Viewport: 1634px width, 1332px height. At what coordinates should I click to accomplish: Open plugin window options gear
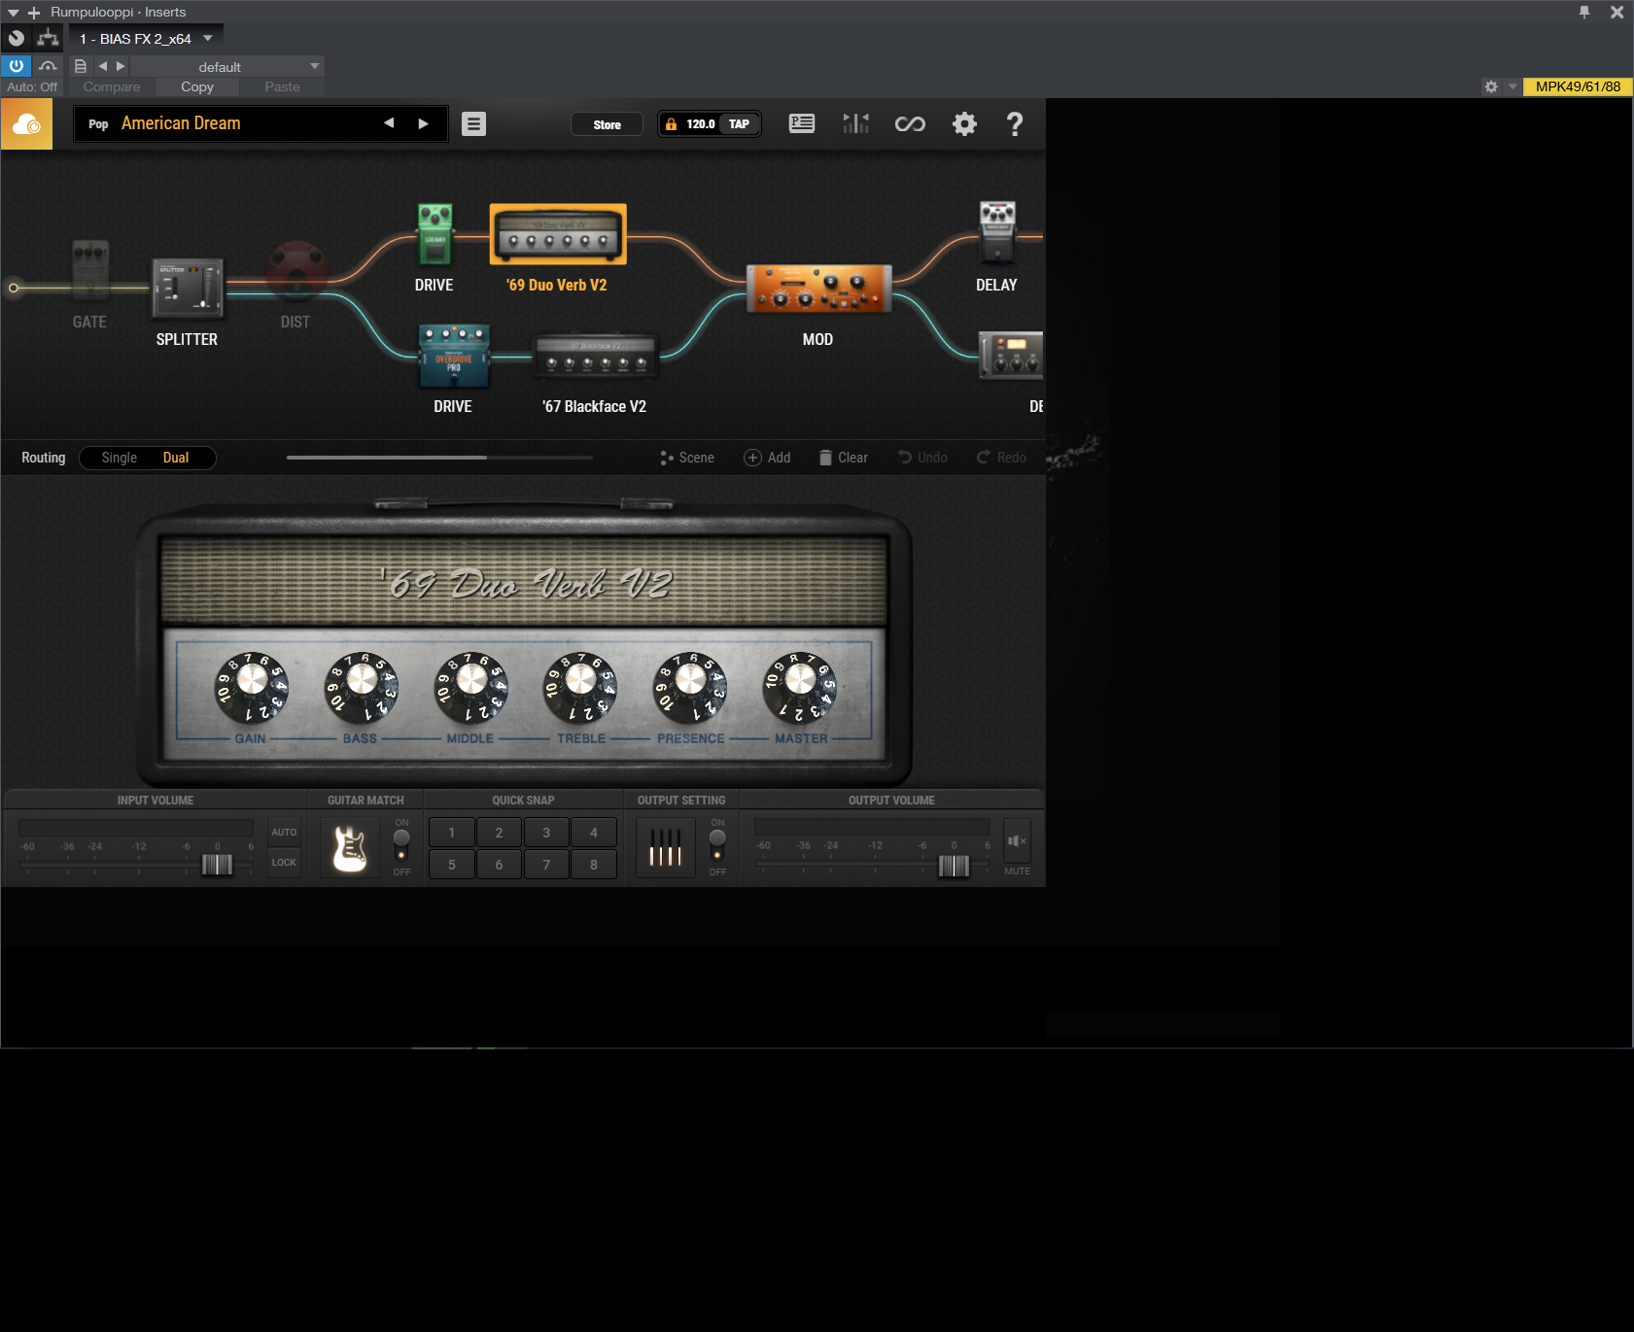tap(1491, 86)
